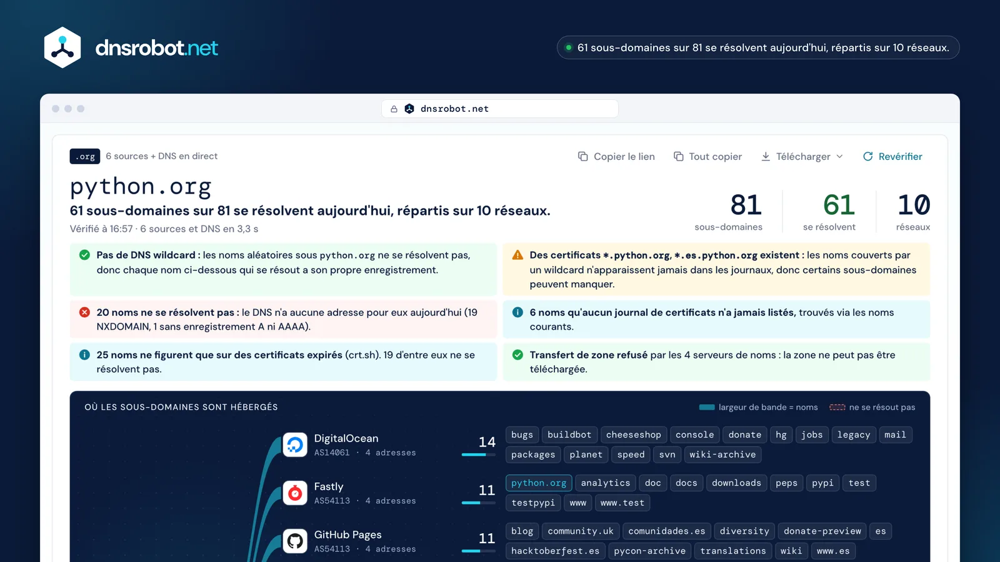Screen dimensions: 1000x562
Task: Click the copy icon beside Copier le lien
Action: 583,157
